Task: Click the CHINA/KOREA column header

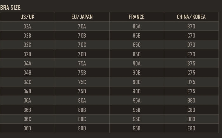Action: [191, 17]
